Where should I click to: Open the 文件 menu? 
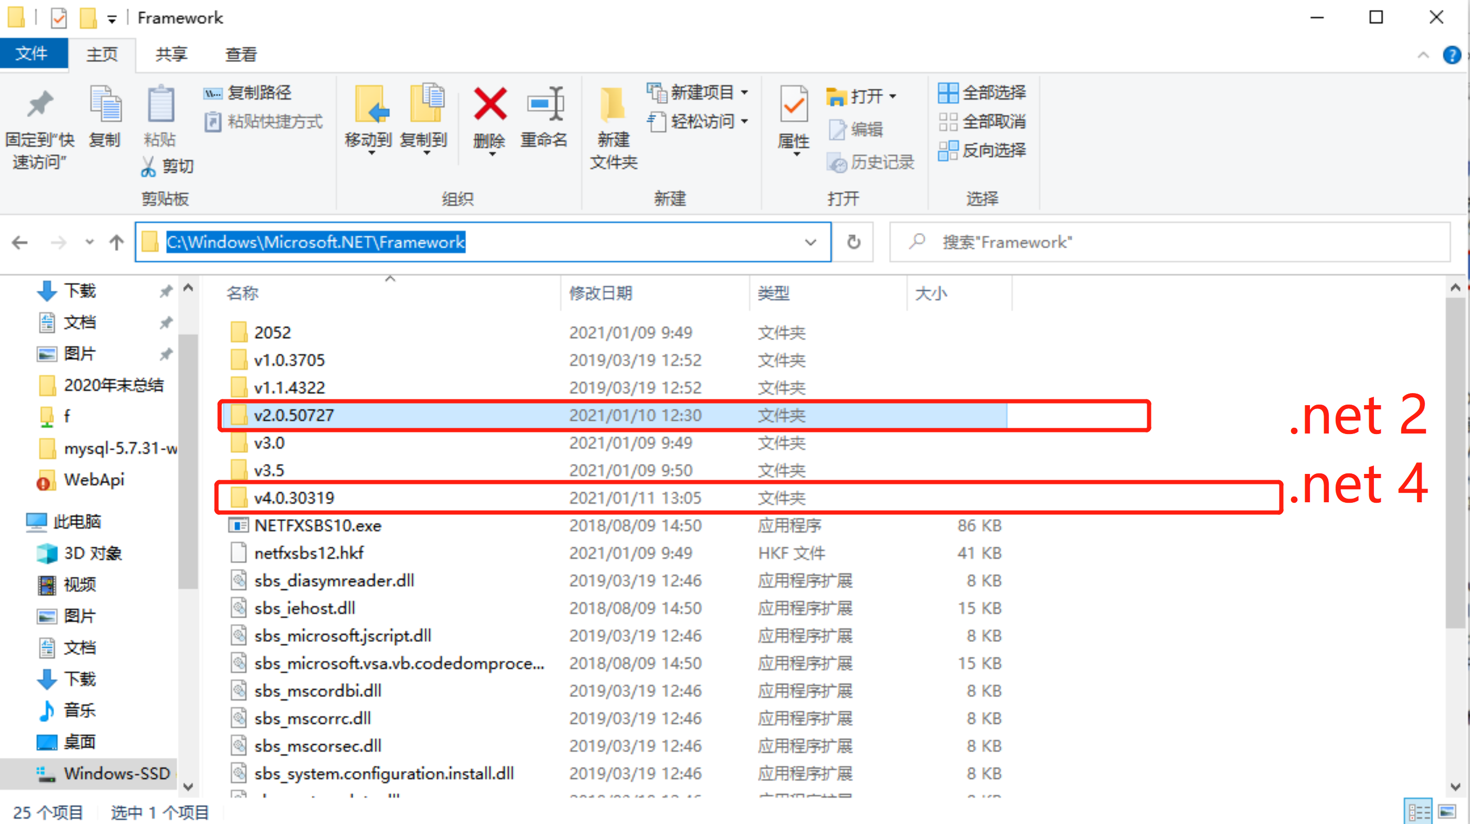coord(34,54)
